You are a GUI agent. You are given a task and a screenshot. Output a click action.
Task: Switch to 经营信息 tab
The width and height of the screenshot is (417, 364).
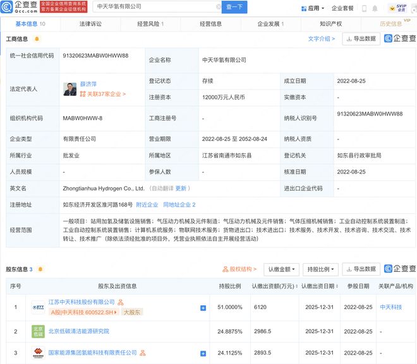click(x=210, y=24)
